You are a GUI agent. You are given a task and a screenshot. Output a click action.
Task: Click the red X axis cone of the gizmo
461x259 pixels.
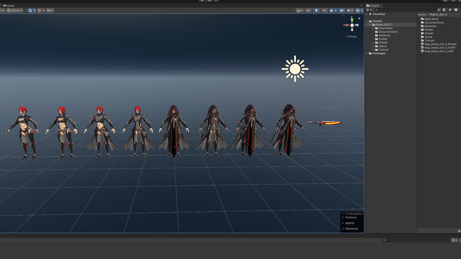pos(347,25)
